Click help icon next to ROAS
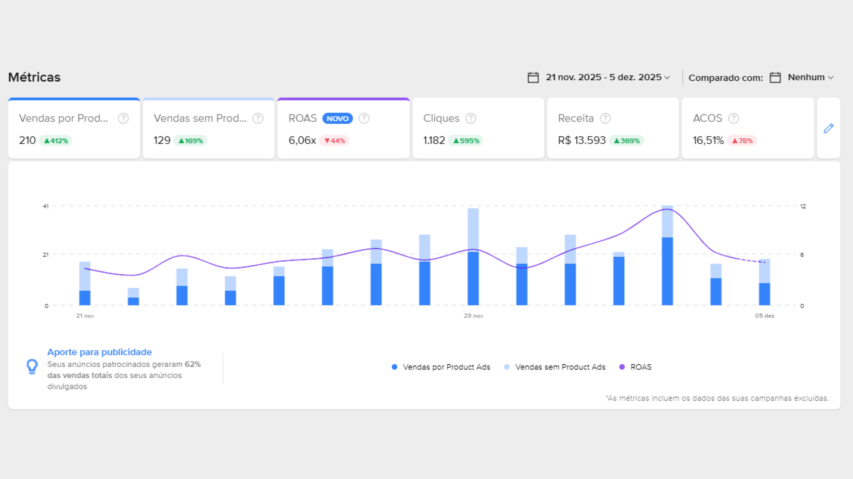The height and width of the screenshot is (479, 853). (364, 118)
